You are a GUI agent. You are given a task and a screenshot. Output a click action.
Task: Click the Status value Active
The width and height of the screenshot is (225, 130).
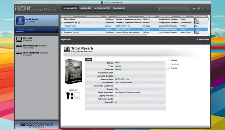117,63
